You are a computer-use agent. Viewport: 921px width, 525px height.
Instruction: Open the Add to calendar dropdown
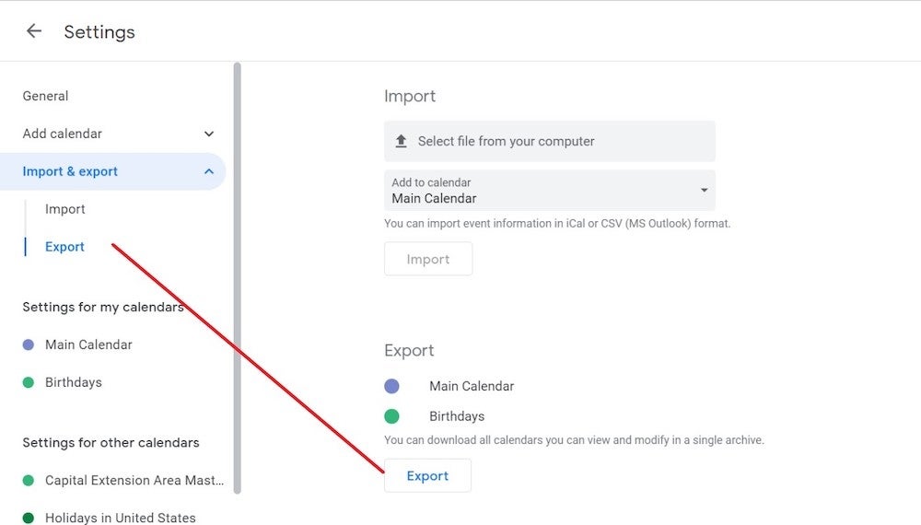click(550, 191)
